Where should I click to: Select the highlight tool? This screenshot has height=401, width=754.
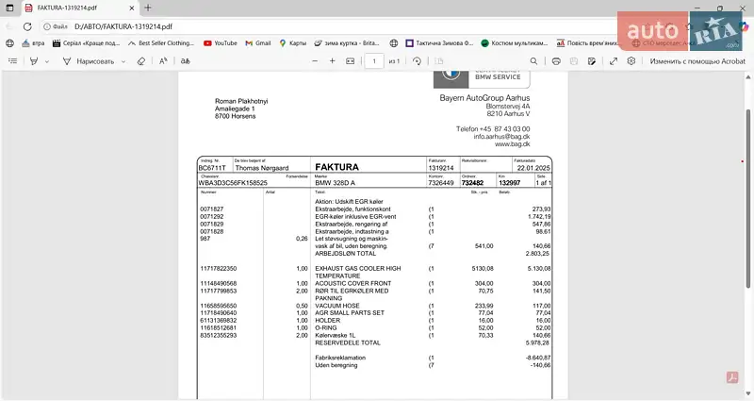pyautogui.click(x=33, y=60)
